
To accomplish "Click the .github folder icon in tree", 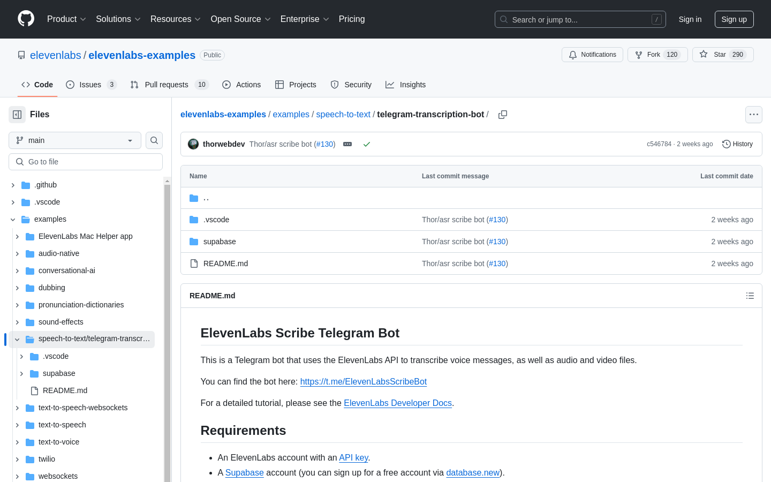I will pyautogui.click(x=26, y=185).
